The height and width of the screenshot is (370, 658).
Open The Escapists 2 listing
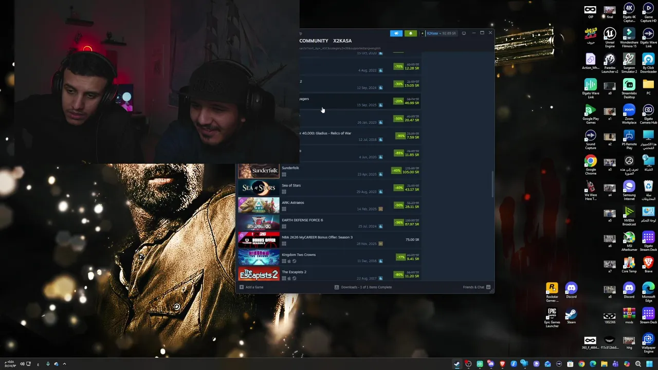pyautogui.click(x=330, y=275)
